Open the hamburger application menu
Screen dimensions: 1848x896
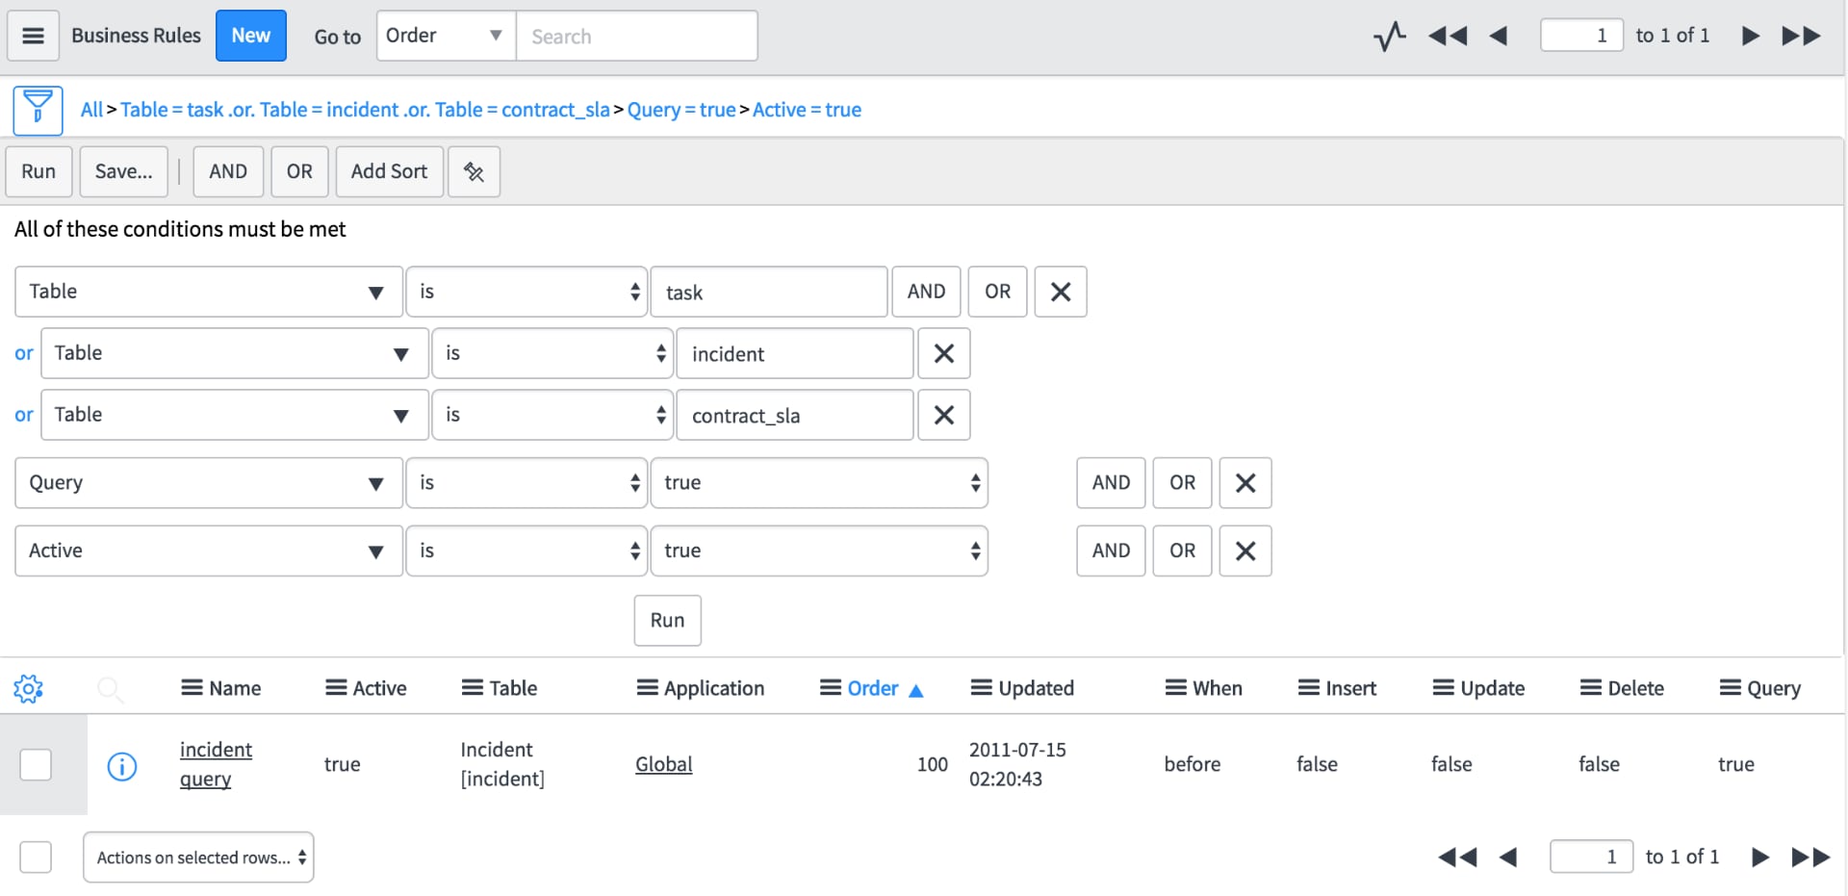(33, 35)
